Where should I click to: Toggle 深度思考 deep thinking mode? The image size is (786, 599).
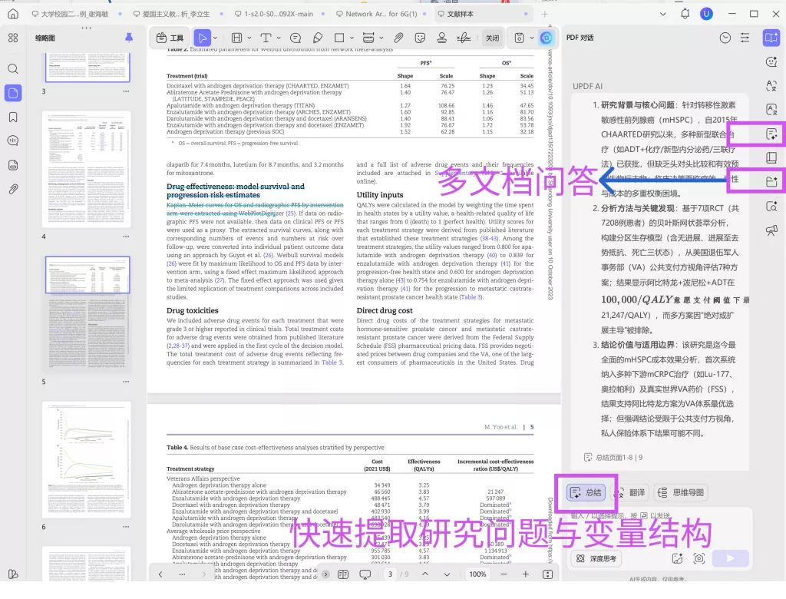[x=597, y=559]
